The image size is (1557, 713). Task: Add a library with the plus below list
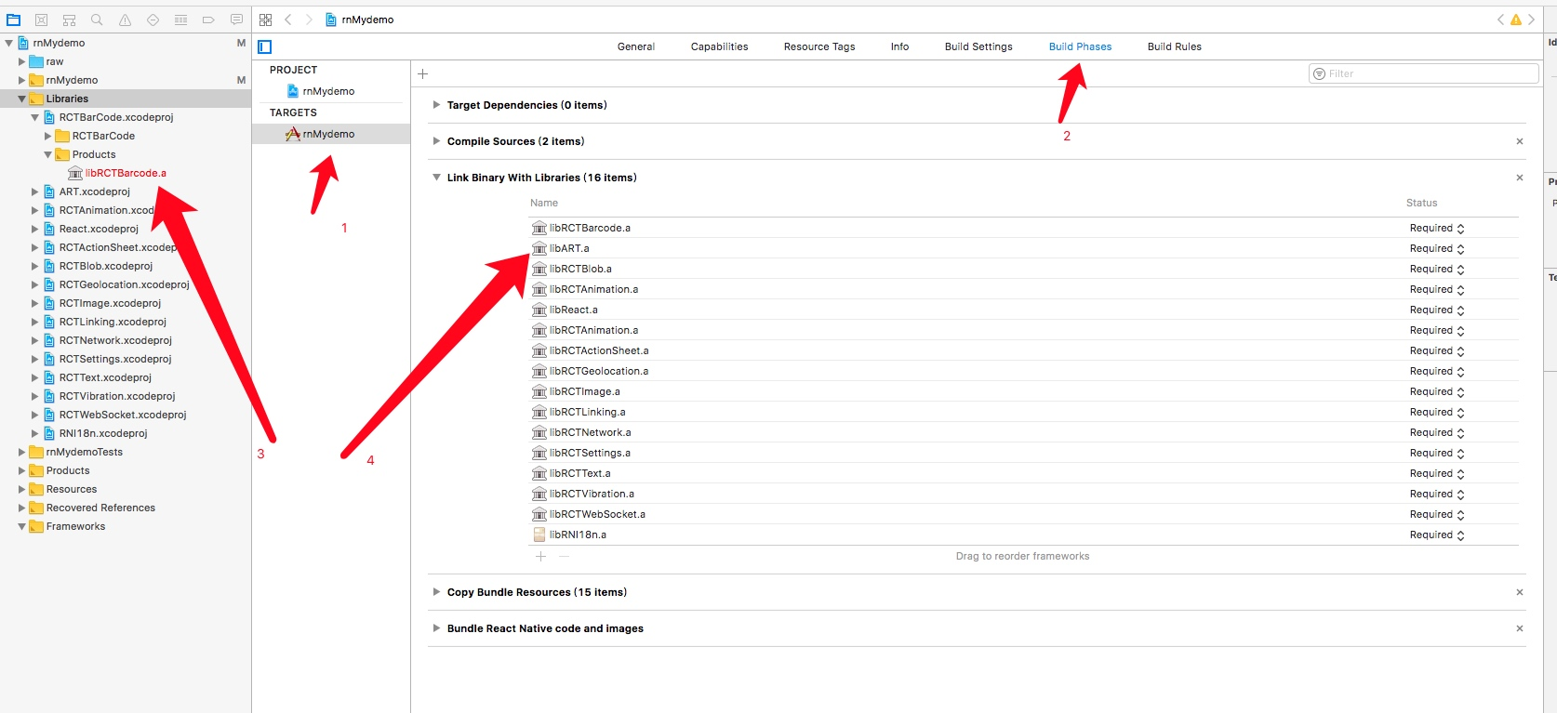coord(540,556)
